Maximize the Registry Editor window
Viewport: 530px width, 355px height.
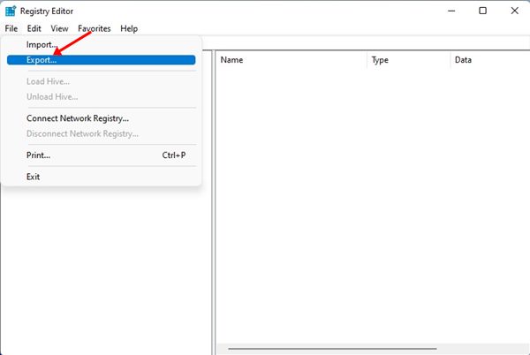[x=482, y=11]
